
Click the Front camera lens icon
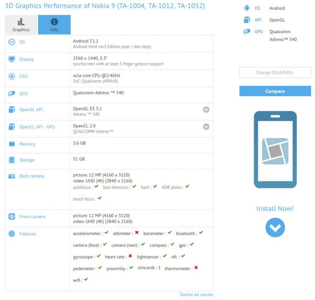coord(11,217)
